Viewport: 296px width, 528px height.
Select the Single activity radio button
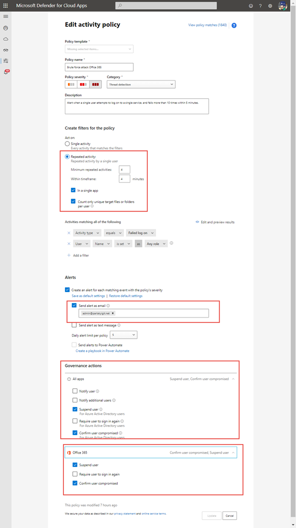click(x=67, y=144)
